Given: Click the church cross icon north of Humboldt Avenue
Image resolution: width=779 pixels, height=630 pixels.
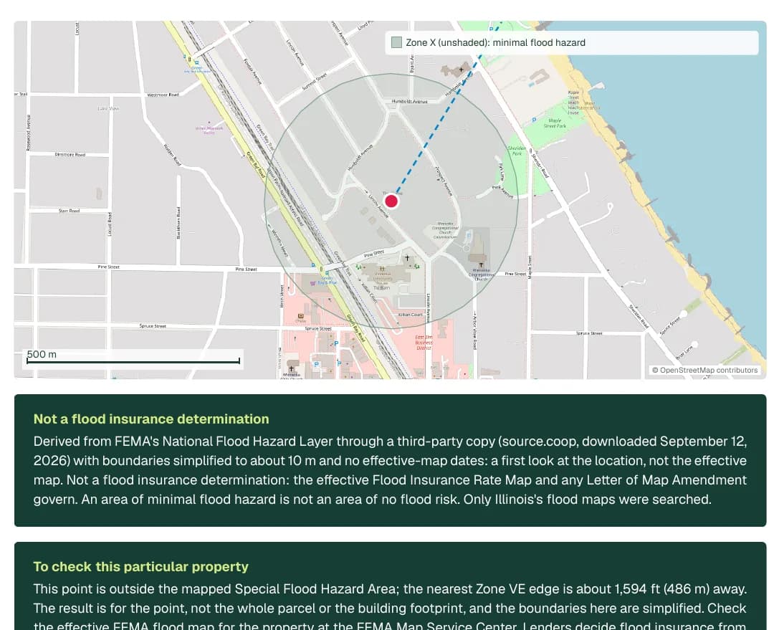Looking at the screenshot, I should pyautogui.click(x=462, y=69).
